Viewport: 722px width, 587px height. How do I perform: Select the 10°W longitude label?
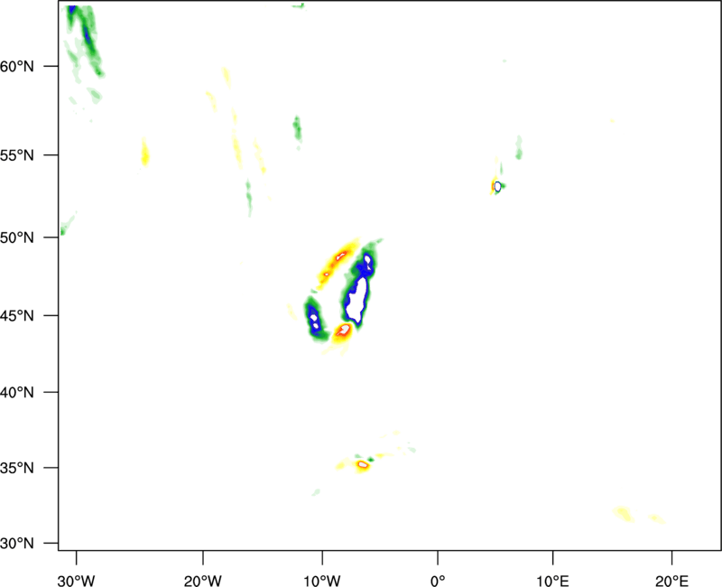322,581
